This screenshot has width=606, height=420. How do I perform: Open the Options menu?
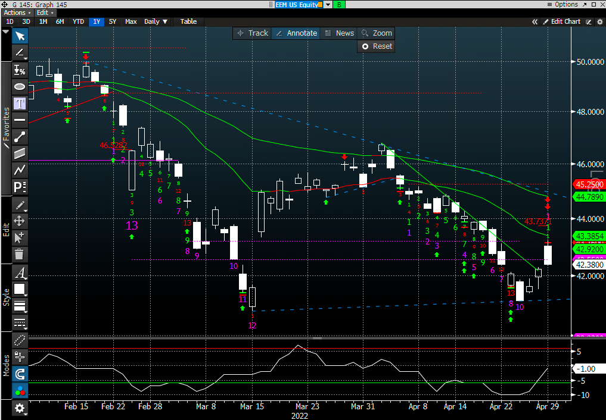[563, 4]
